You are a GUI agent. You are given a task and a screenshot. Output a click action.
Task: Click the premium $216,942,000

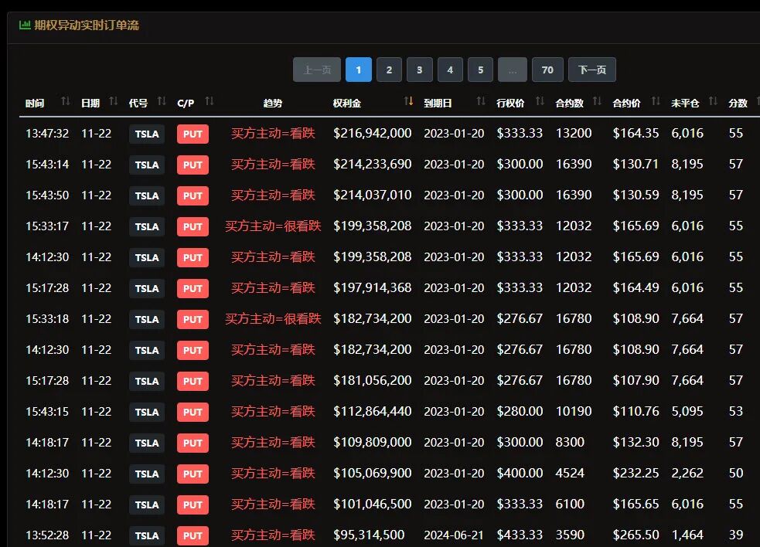(372, 133)
